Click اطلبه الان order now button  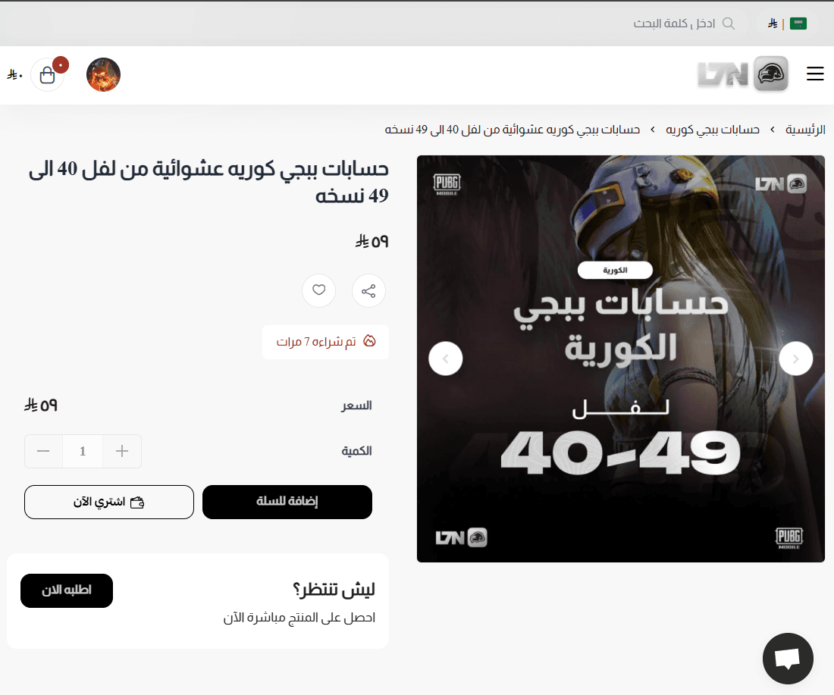pos(67,590)
